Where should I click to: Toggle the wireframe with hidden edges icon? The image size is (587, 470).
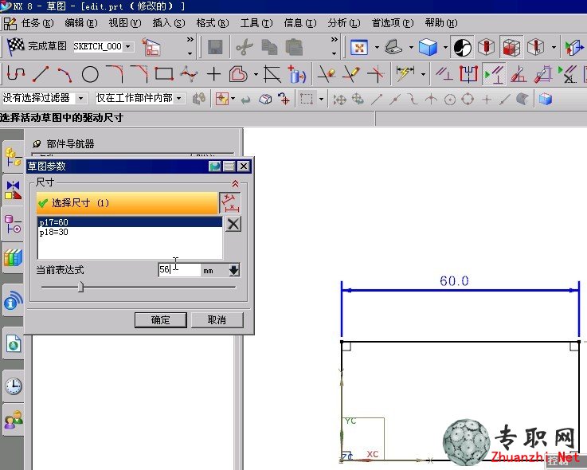pos(511,48)
